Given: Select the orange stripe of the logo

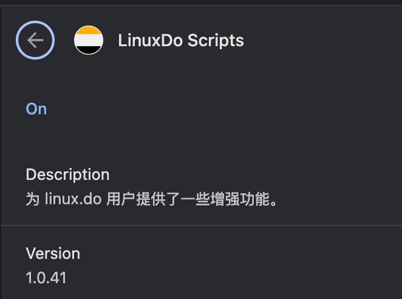Looking at the screenshot, I should click(89, 30).
